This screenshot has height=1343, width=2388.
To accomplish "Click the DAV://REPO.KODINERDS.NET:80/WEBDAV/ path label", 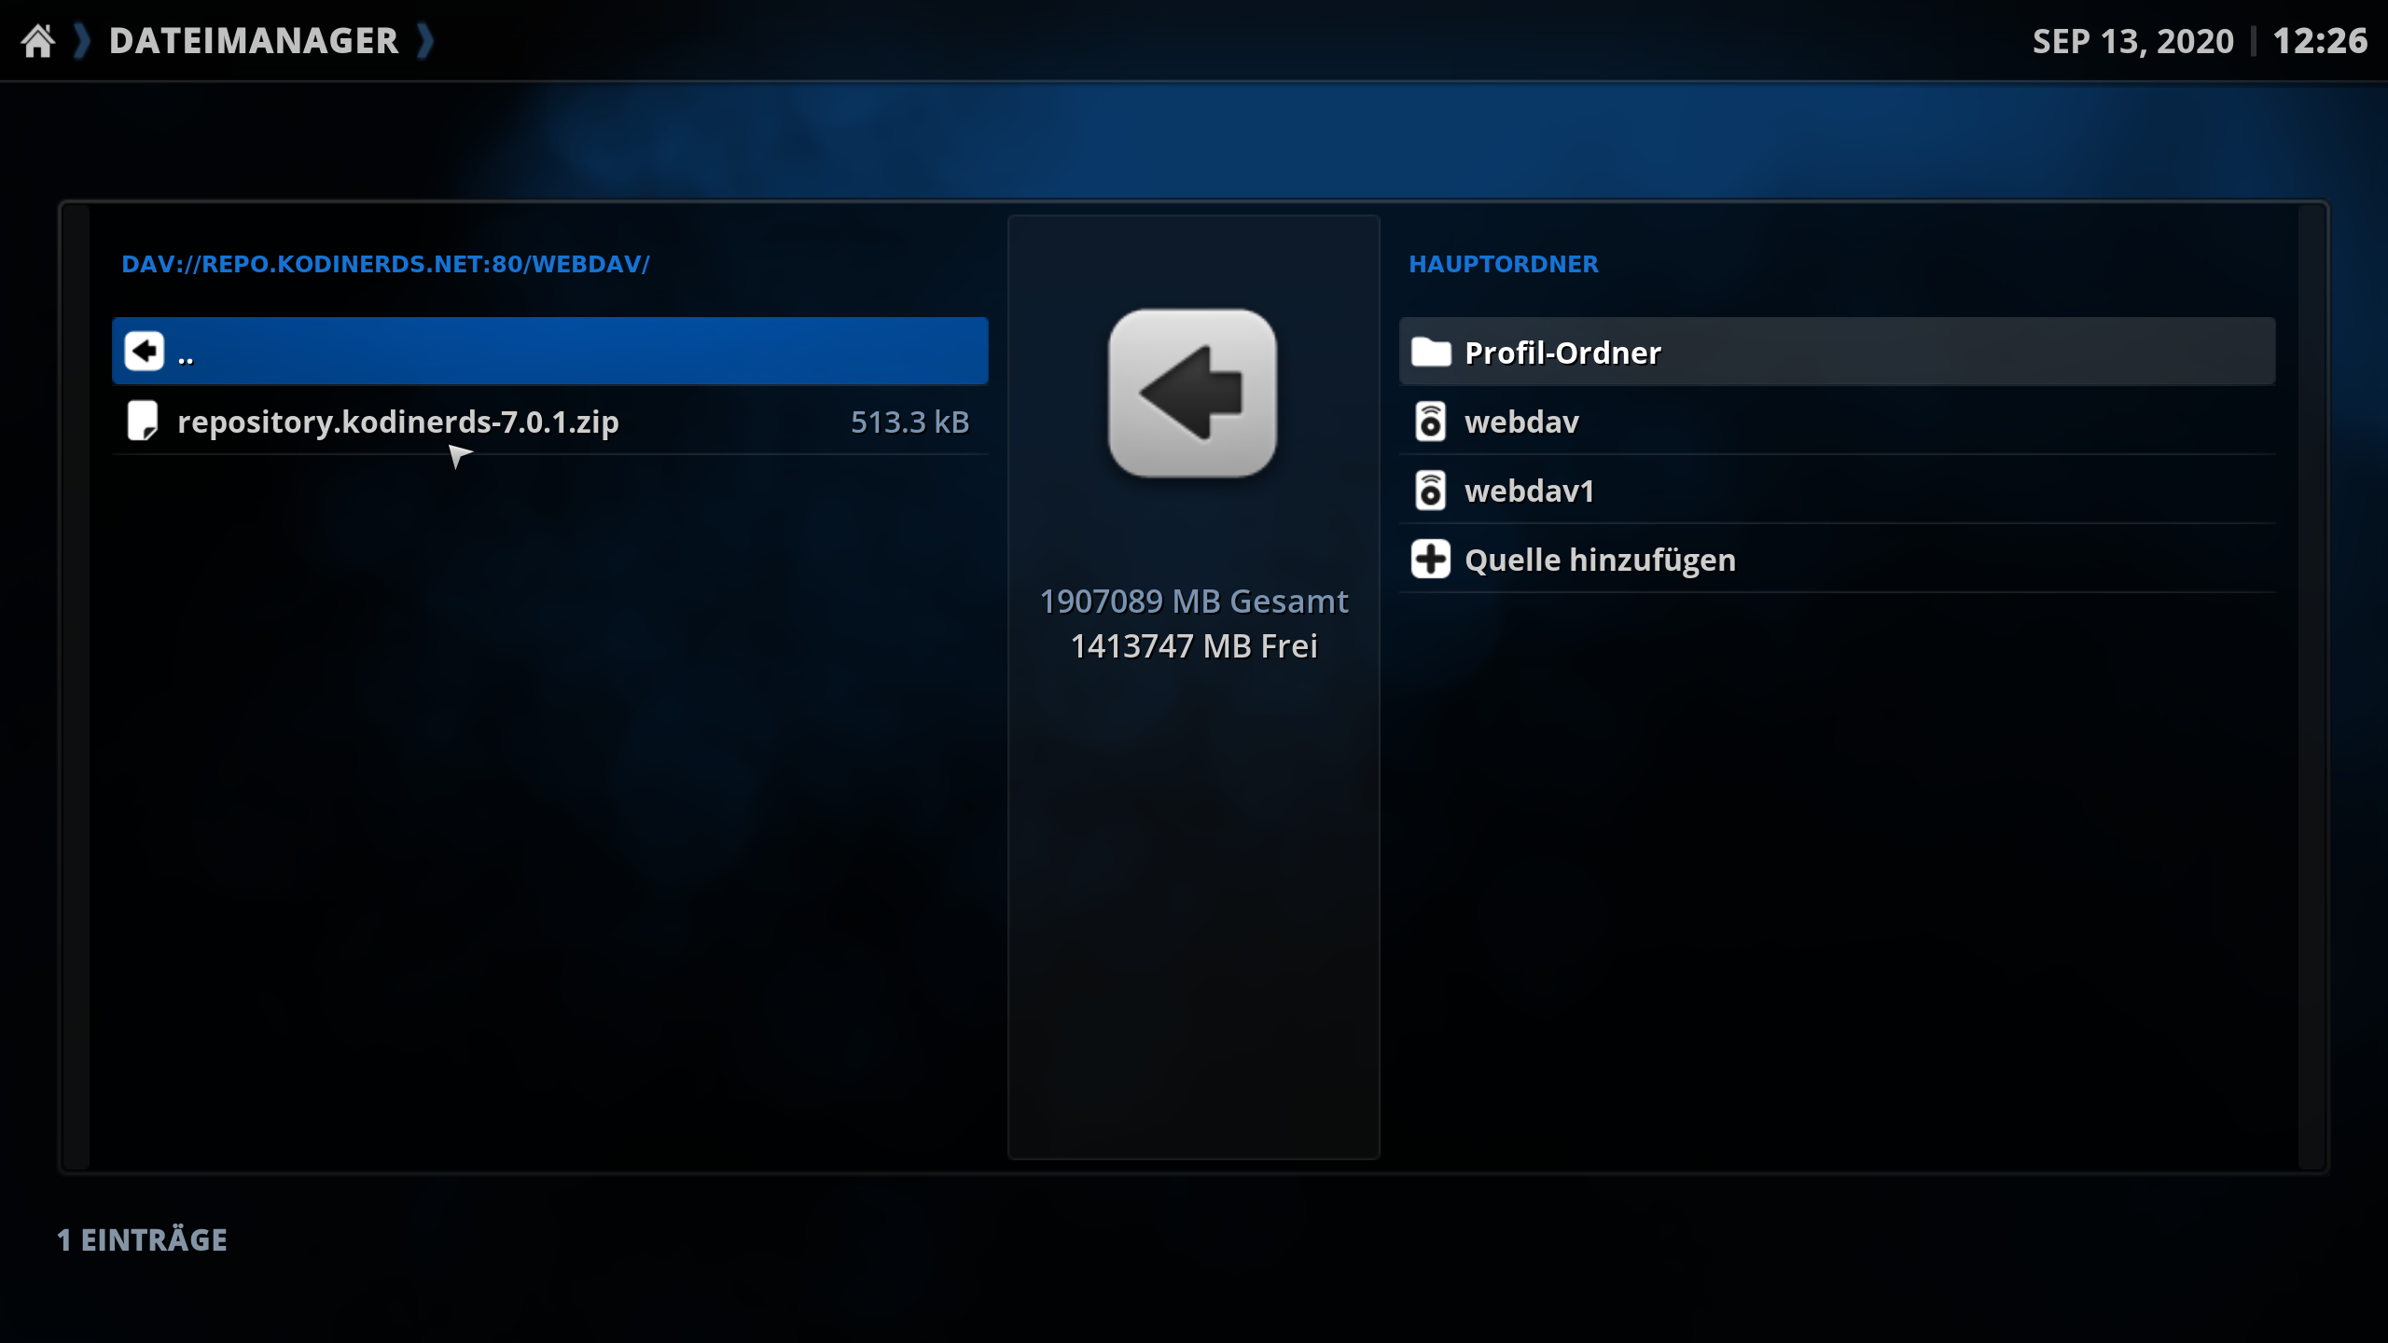I will click(x=385, y=264).
